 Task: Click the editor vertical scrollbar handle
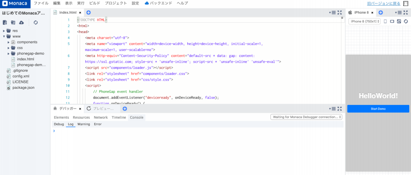[x=342, y=18]
